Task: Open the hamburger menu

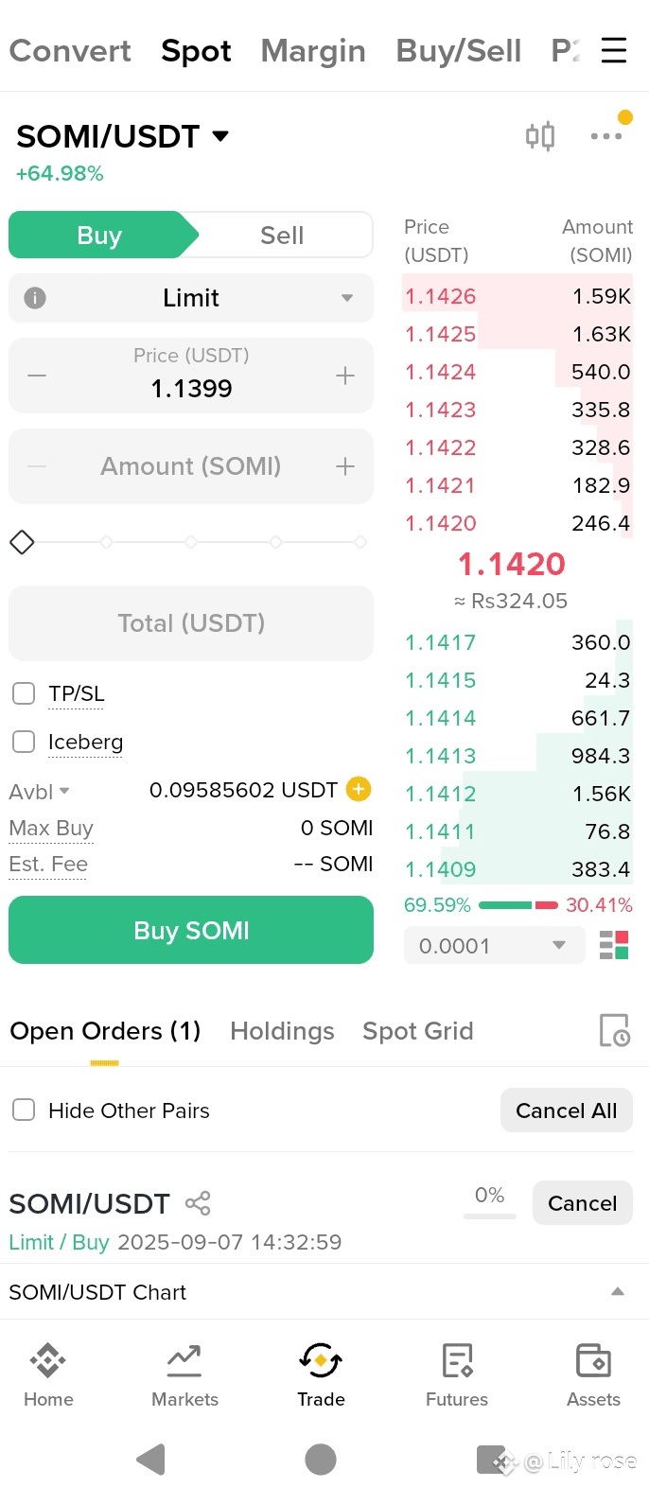Action: pos(614,50)
